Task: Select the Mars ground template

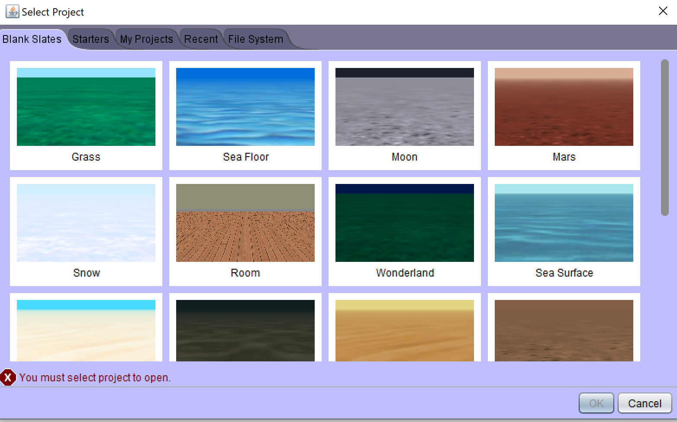Action: 564,107
